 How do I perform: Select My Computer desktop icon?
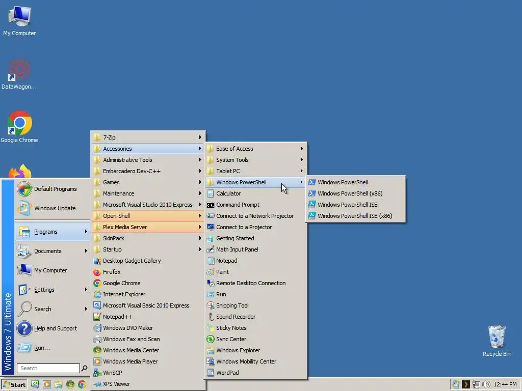pos(19,20)
